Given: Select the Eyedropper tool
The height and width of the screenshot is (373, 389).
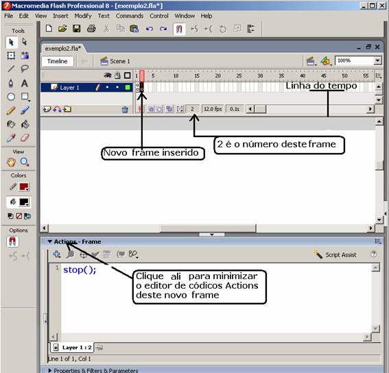Looking at the screenshot, I should click(x=11, y=138).
